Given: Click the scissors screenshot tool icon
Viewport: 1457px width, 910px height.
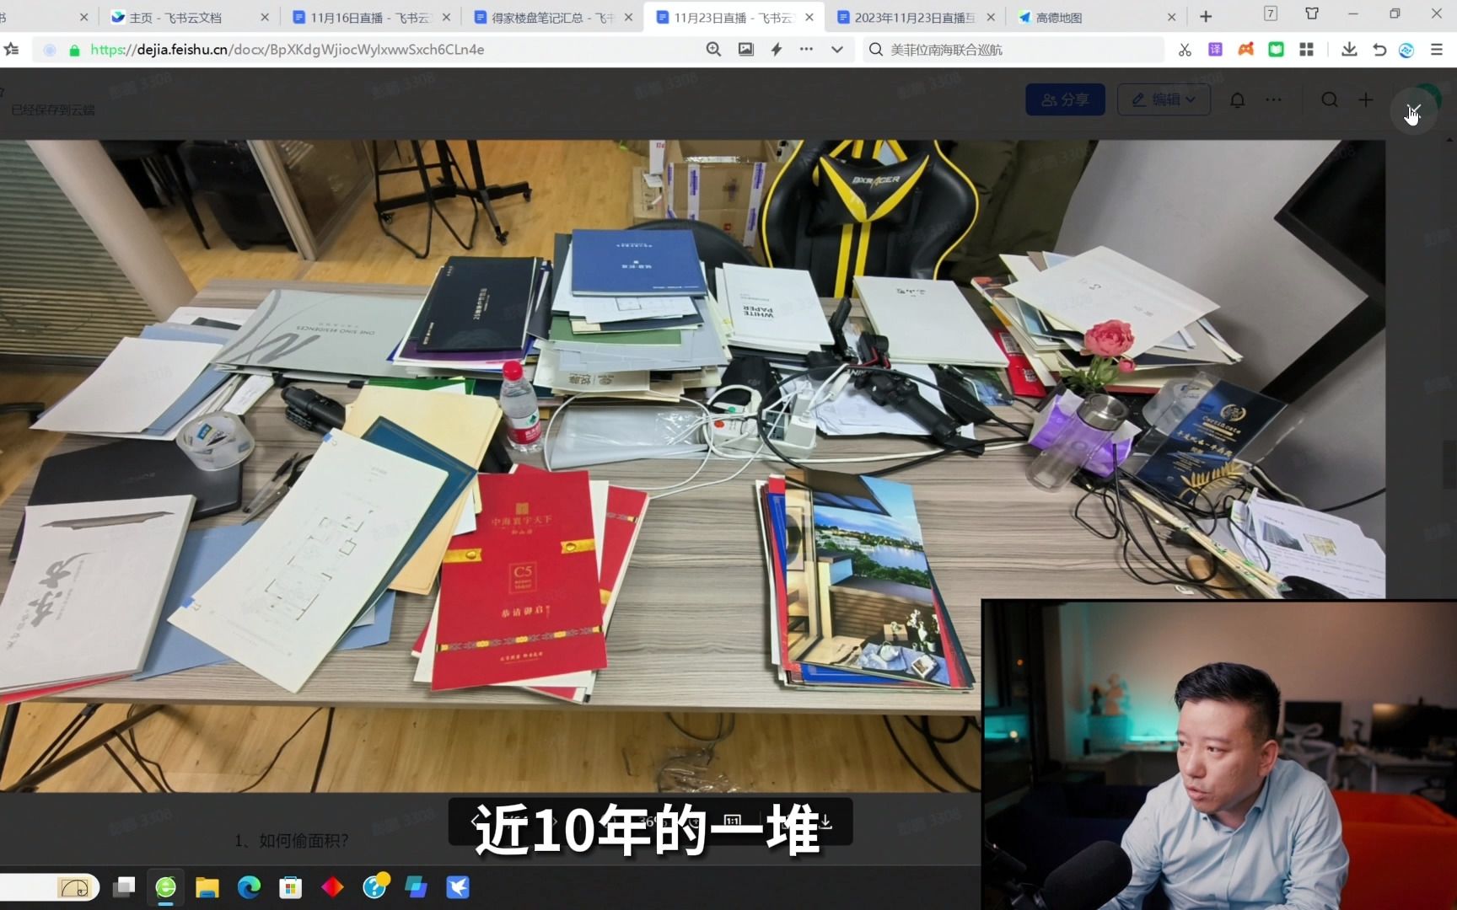Looking at the screenshot, I should [x=1185, y=50].
